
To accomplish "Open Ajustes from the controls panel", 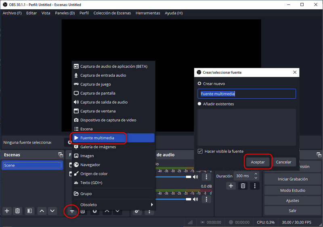I will pos(292,200).
